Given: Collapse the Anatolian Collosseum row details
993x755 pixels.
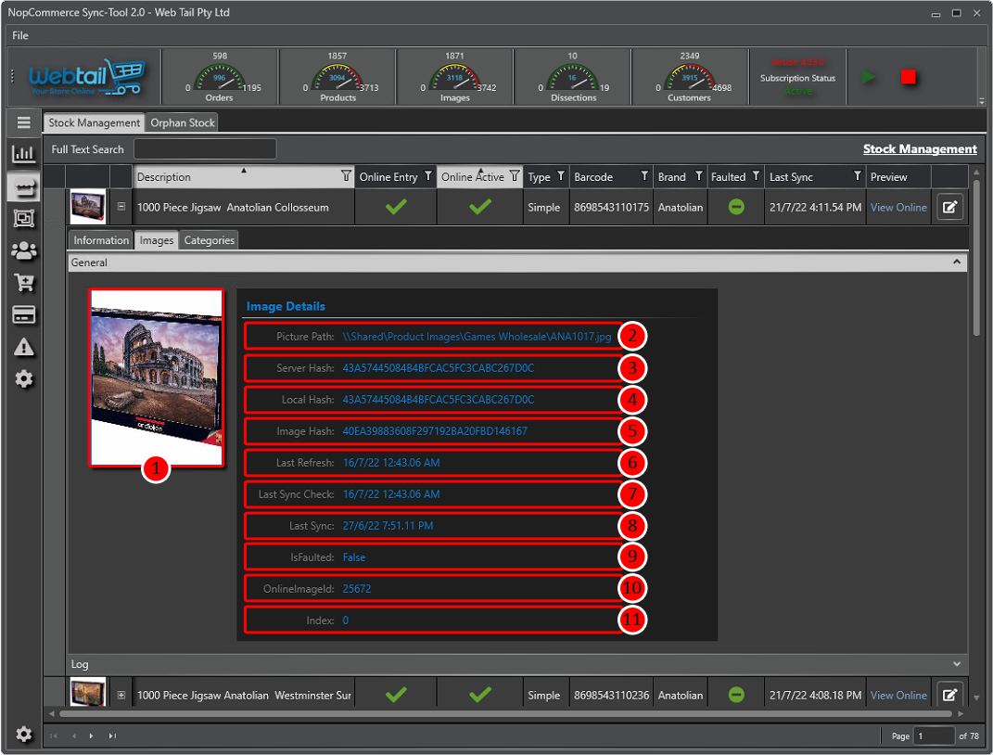Looking at the screenshot, I should 121,207.
